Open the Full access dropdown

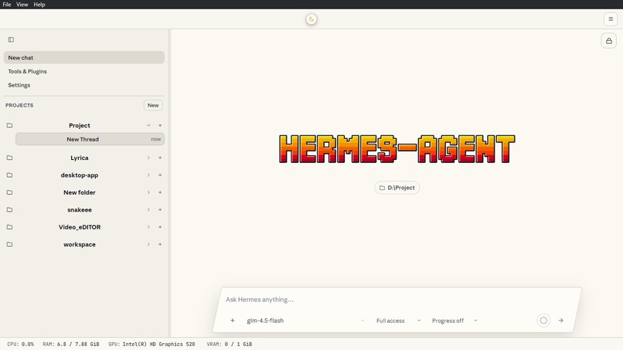click(x=399, y=321)
